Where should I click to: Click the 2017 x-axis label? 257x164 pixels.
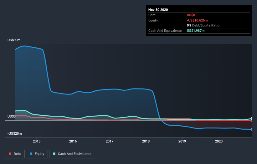110,141
